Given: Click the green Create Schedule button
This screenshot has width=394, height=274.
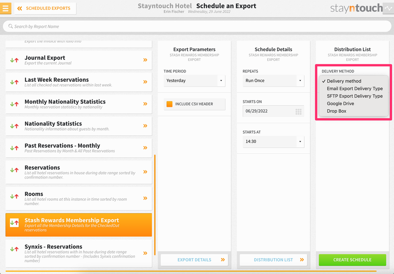Looking at the screenshot, I should coord(352,260).
